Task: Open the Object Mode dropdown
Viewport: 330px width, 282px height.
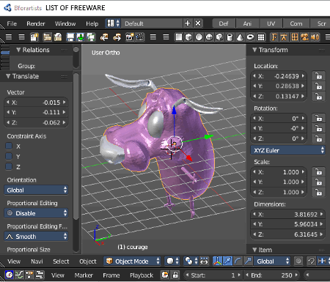Action: pos(132,261)
